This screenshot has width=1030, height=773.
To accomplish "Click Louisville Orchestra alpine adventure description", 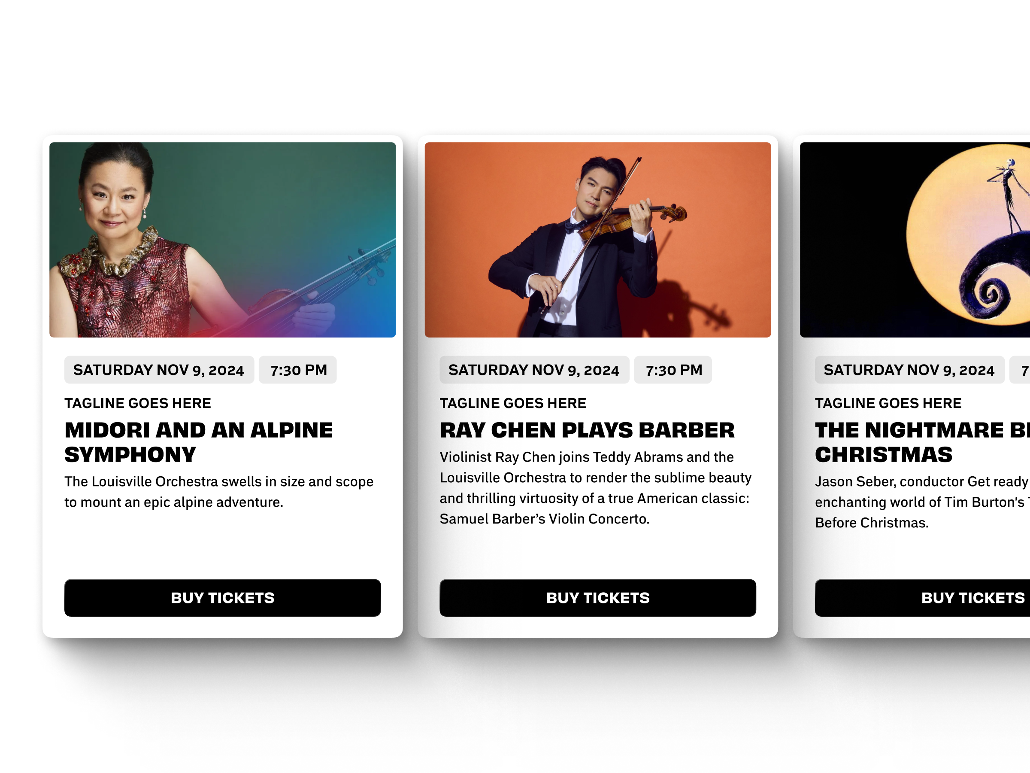I will pyautogui.click(x=219, y=492).
